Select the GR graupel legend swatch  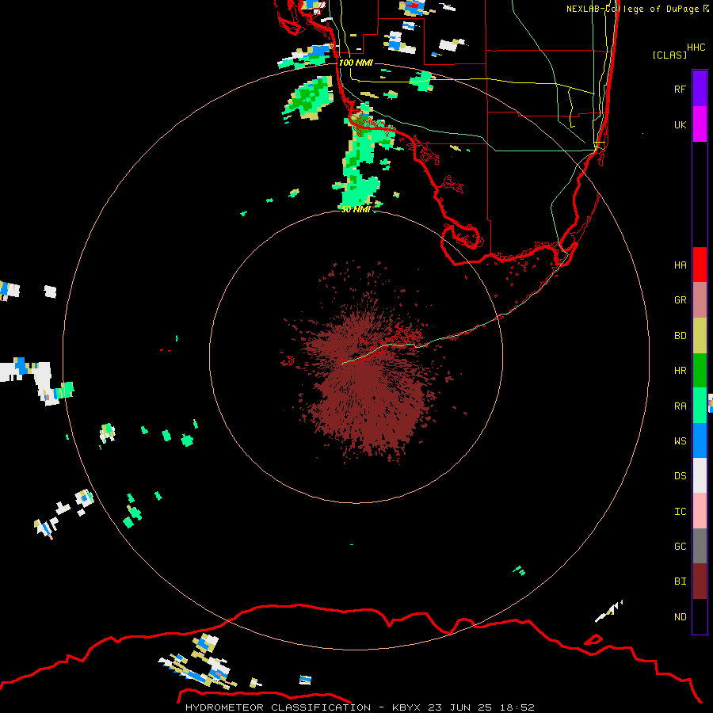700,300
